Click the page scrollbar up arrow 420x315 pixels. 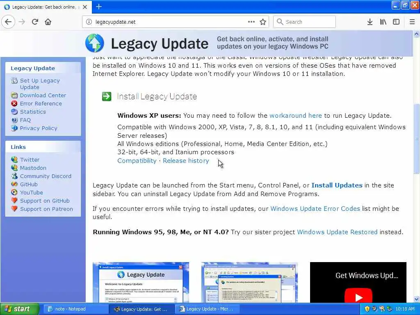417,34
